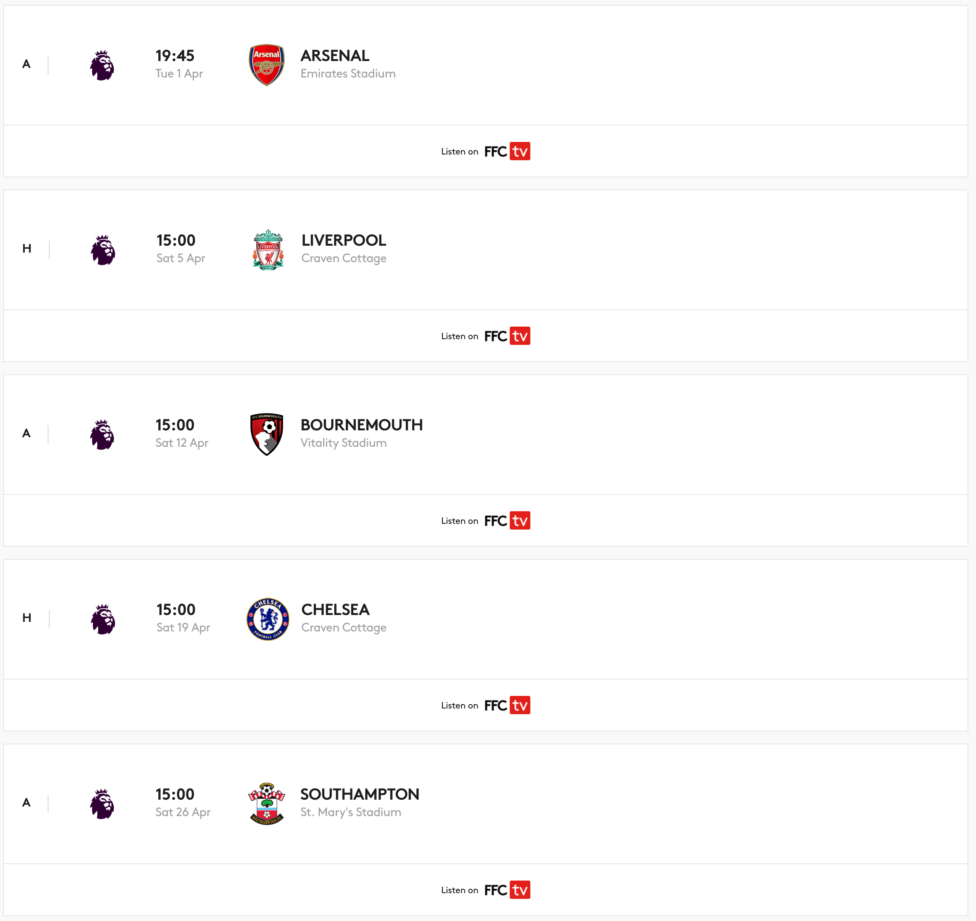The height and width of the screenshot is (921, 976).
Task: Click Premier League logo on Chelsea fixture
Action: click(x=103, y=619)
